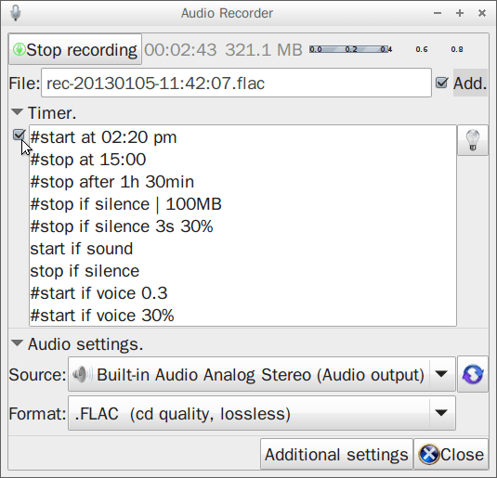Screen dimensions: 497x478
Task: Maximize the window using the plus button
Action: 460,13
